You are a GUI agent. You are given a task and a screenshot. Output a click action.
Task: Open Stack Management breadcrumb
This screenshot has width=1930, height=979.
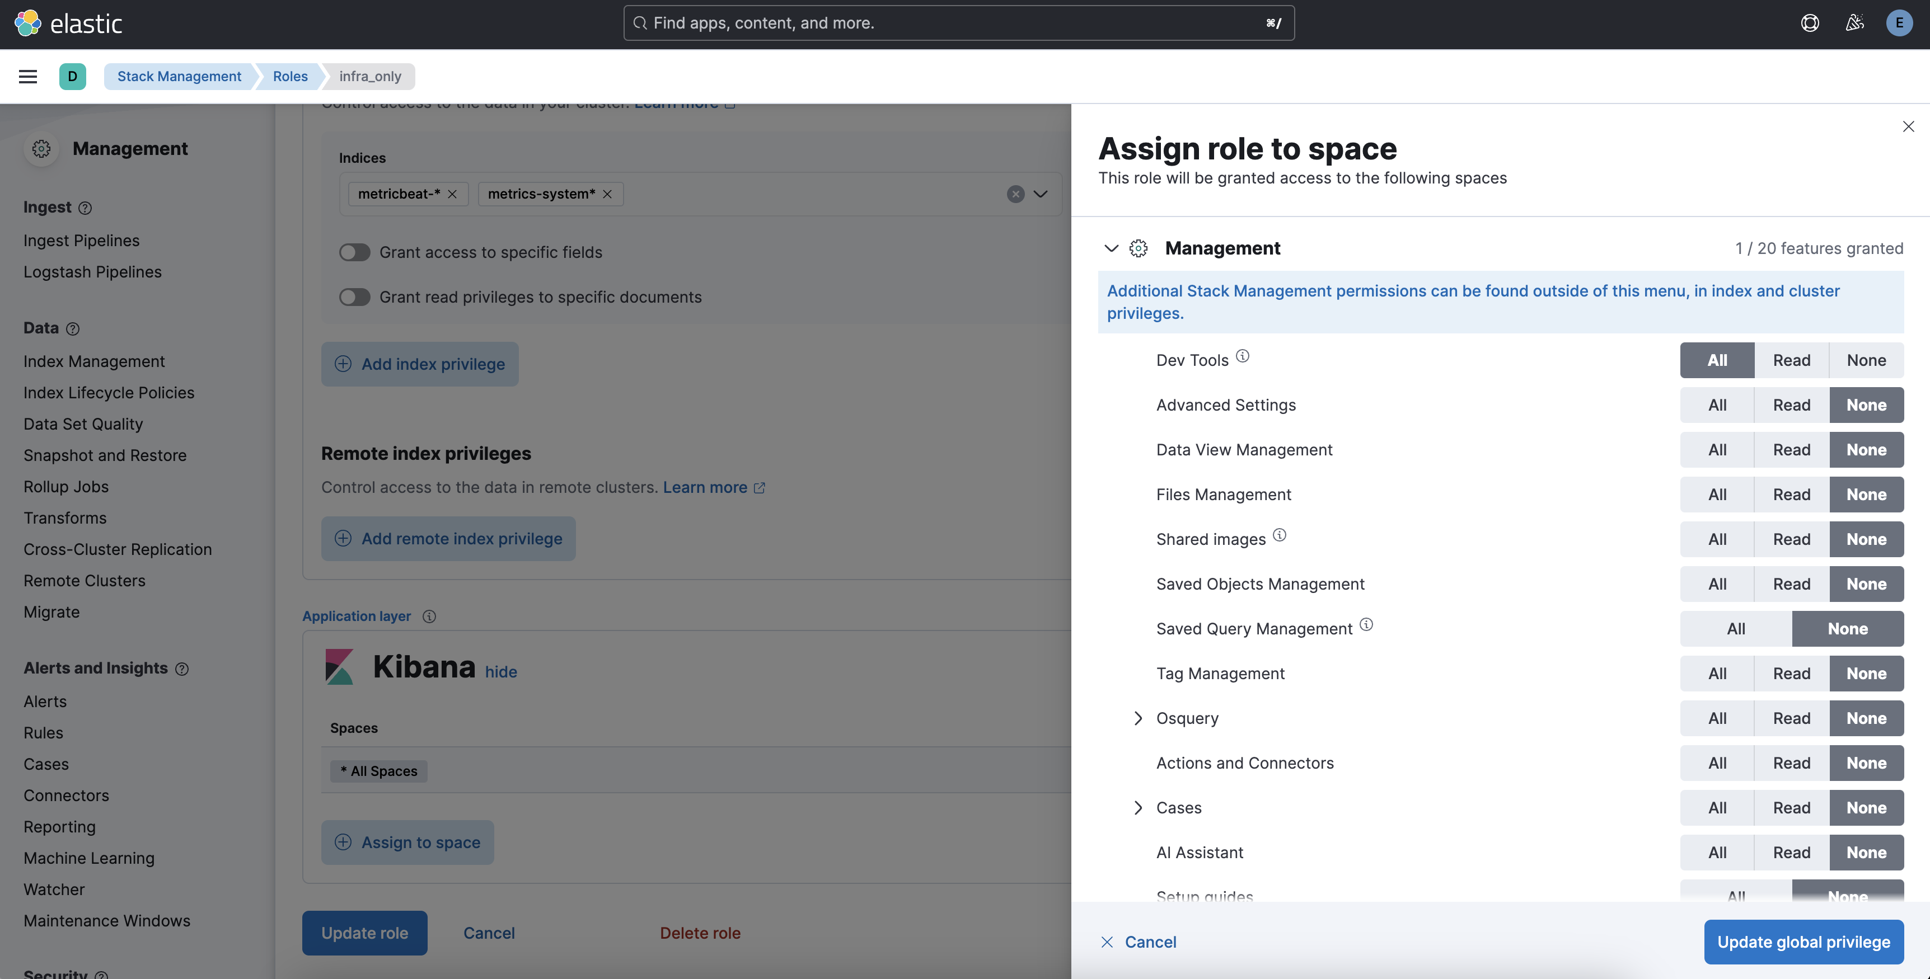tap(179, 77)
